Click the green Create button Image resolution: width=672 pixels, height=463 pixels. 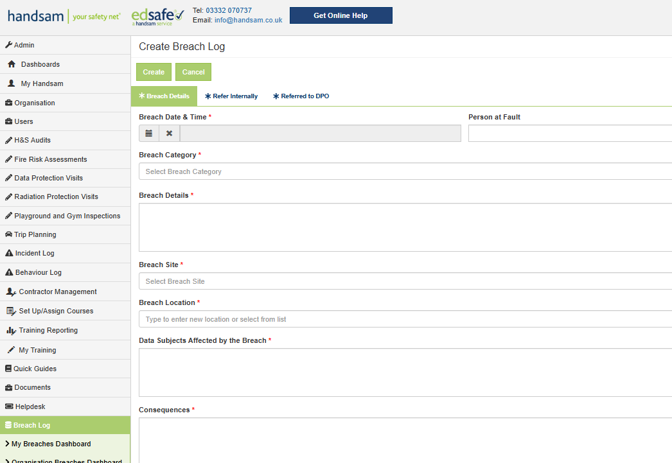click(154, 72)
